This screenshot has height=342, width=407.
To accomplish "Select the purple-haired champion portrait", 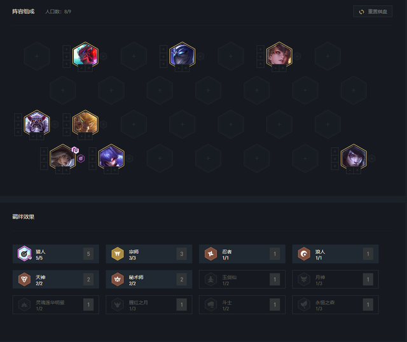I will 111,157.
